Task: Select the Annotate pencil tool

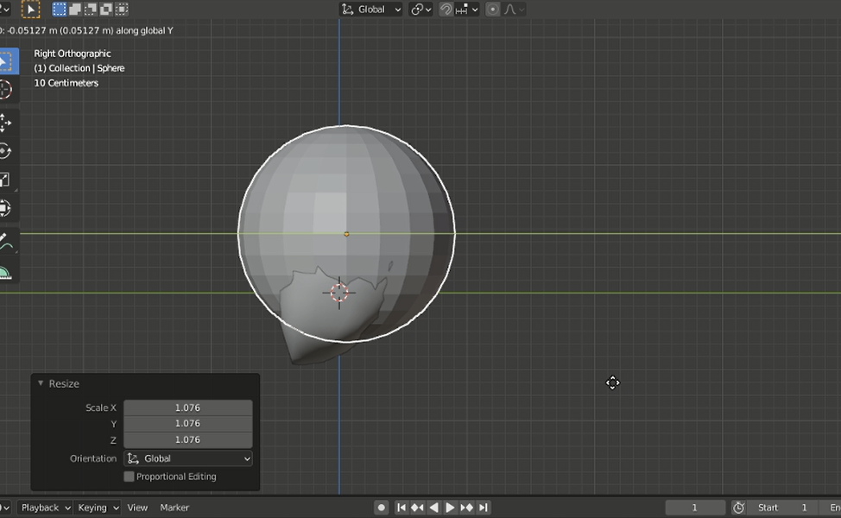Action: click(x=6, y=242)
